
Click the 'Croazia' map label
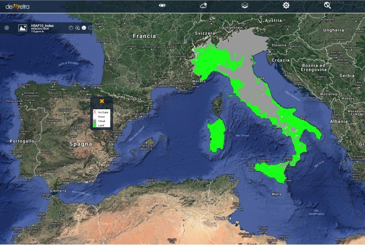tap(281, 60)
